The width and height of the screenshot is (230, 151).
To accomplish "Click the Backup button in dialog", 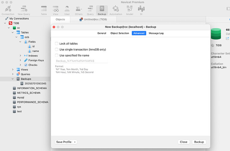I will pyautogui.click(x=199, y=142).
